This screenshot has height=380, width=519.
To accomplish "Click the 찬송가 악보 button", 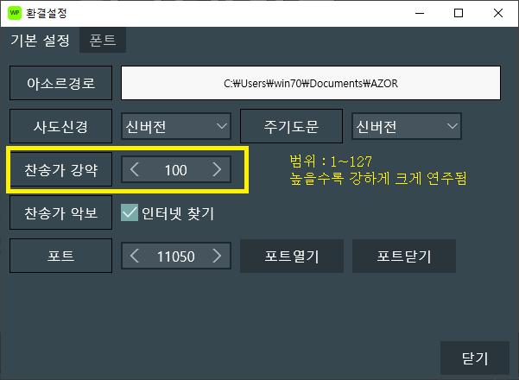I will coord(60,212).
